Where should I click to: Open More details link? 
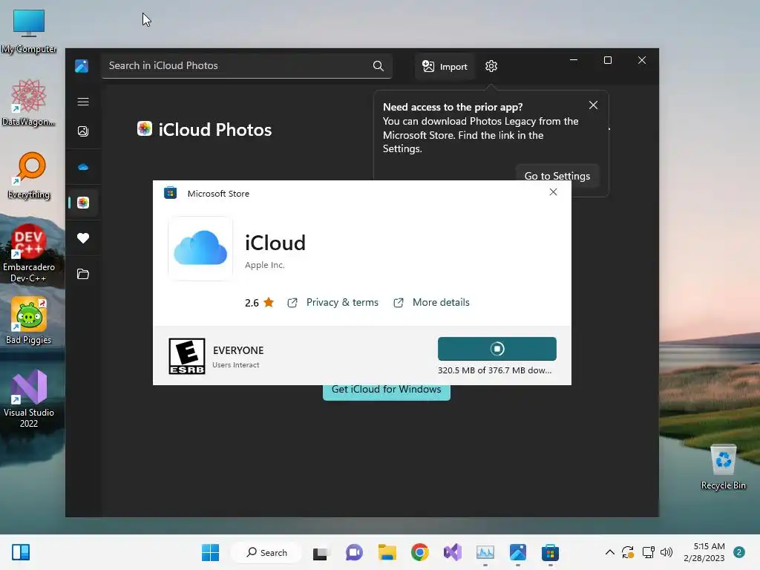click(x=441, y=303)
